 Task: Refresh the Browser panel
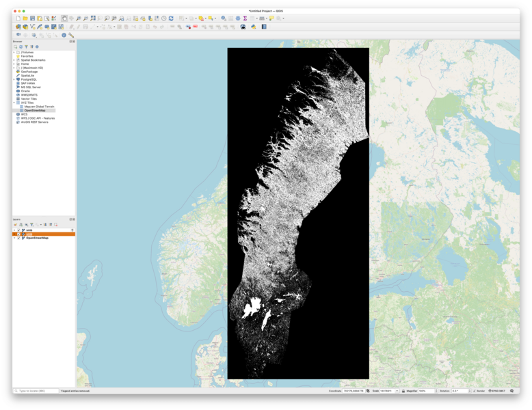pos(21,46)
